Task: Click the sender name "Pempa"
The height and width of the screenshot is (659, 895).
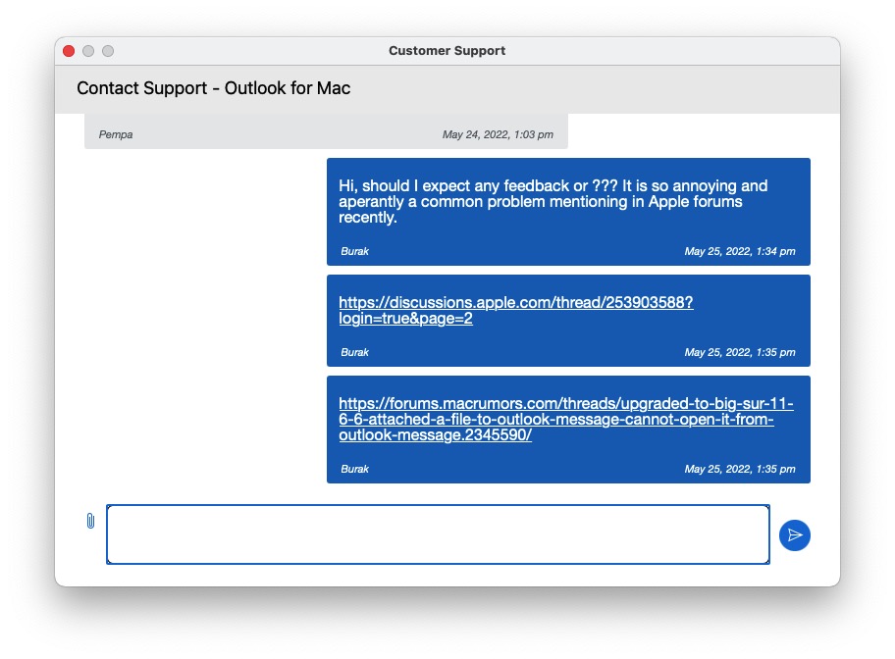Action: click(115, 134)
